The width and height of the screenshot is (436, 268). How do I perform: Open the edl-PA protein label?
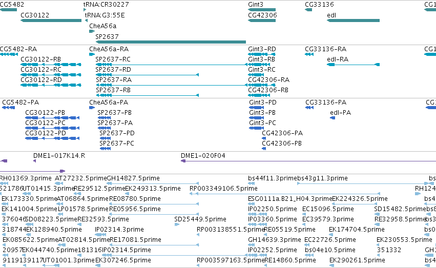pyautogui.click(x=341, y=113)
